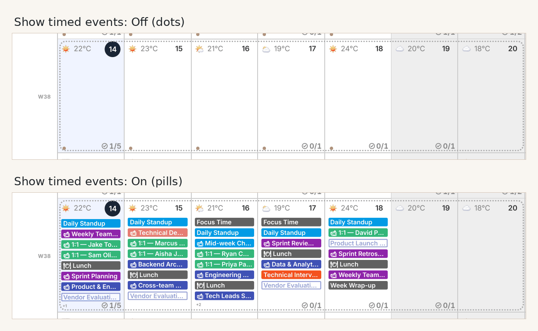
Task: Click the cloudy weather icon on day 17 in the pills view
Action: click(x=266, y=208)
